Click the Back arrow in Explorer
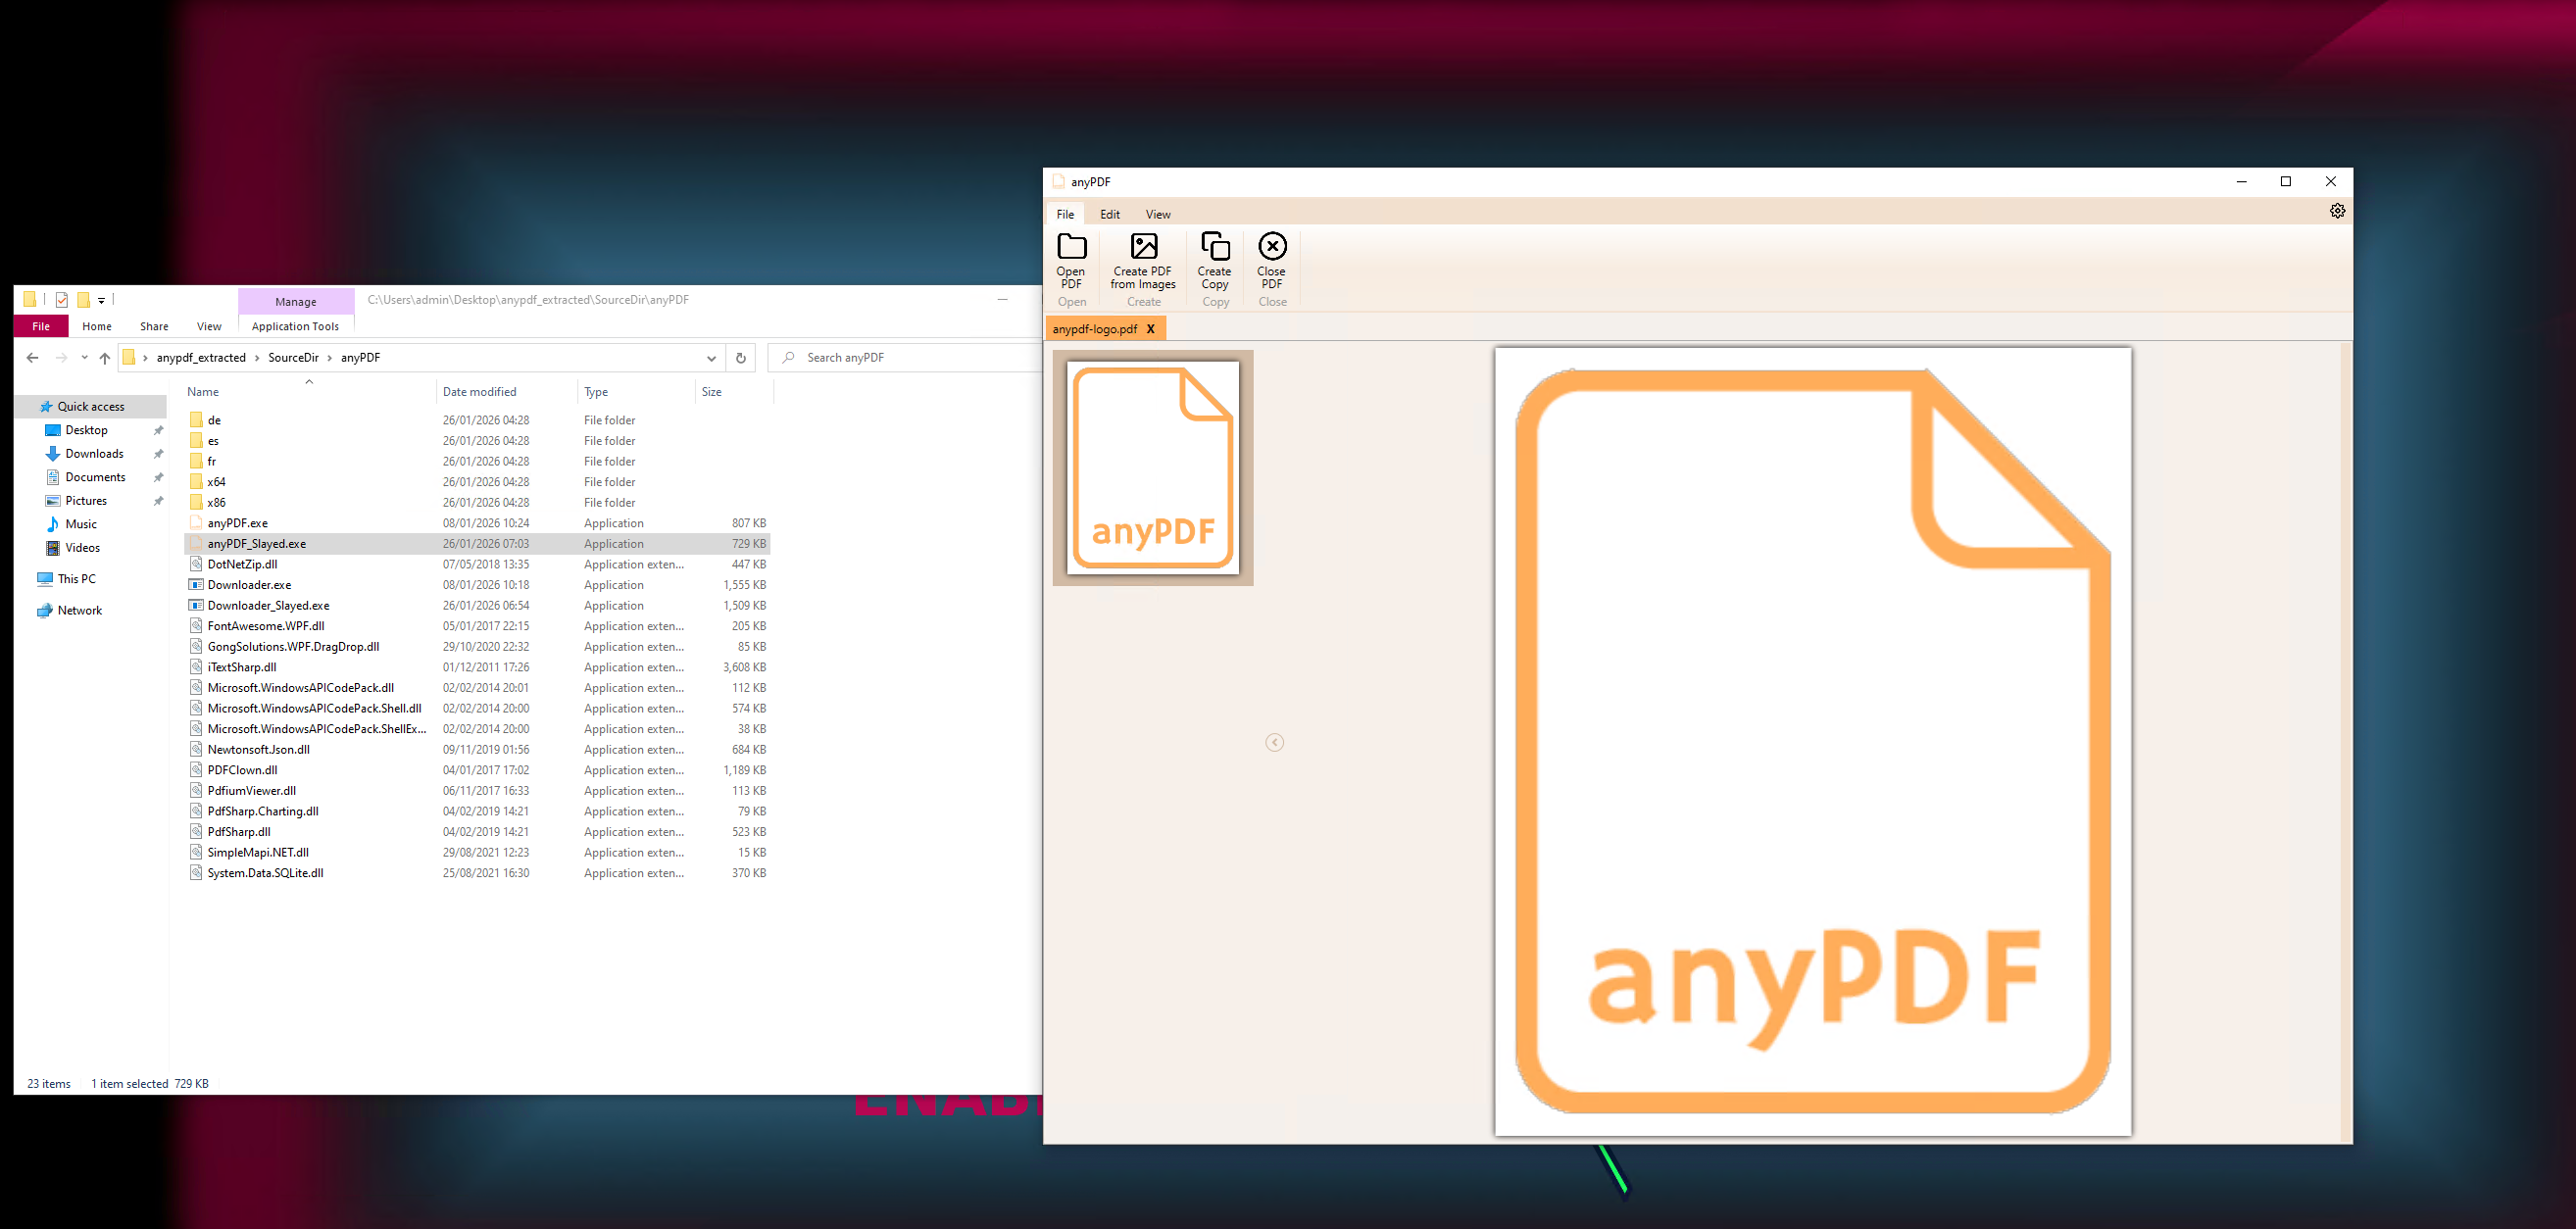 pyautogui.click(x=32, y=357)
